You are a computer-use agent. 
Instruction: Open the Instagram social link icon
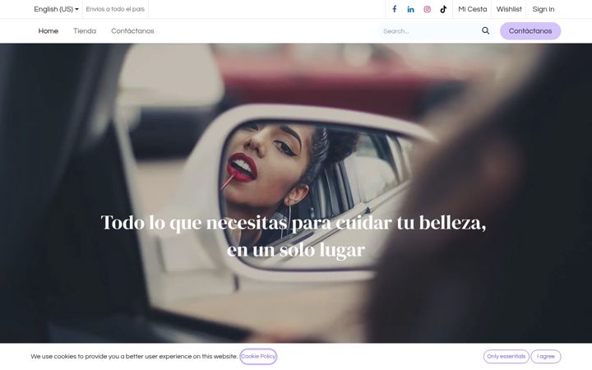(x=427, y=9)
